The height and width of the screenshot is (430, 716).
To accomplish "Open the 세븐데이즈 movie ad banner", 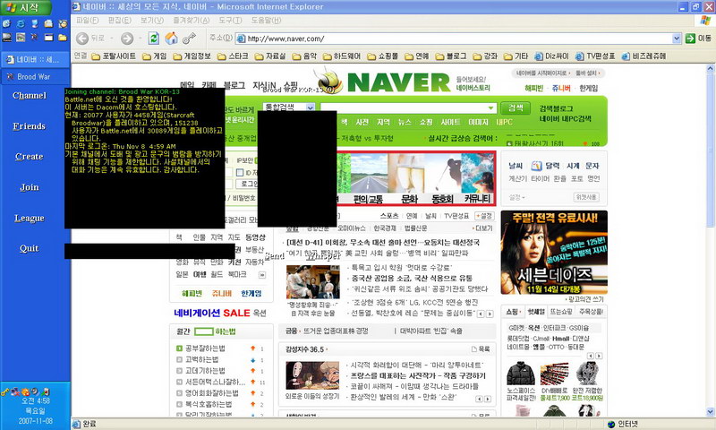I will (x=554, y=253).
